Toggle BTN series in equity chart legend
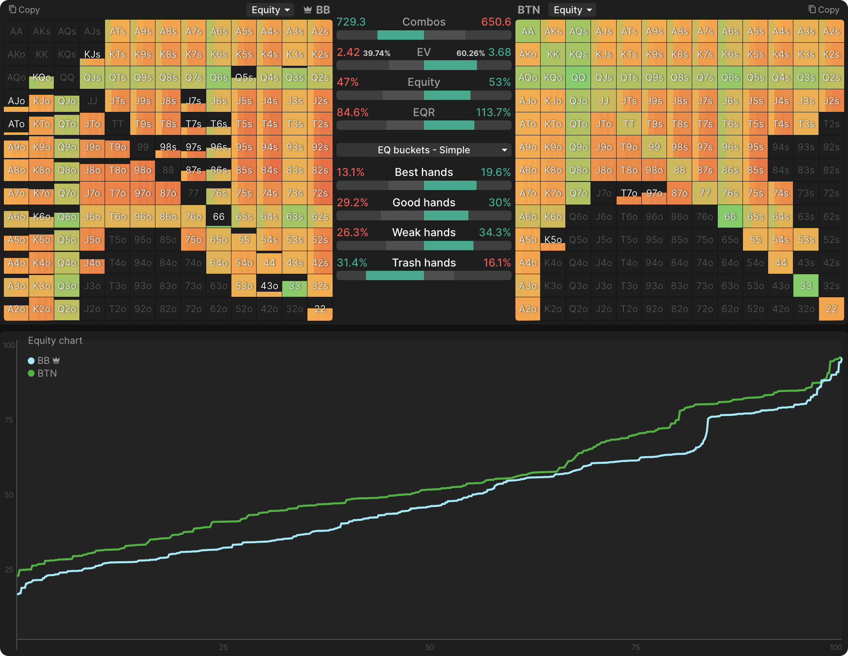The width and height of the screenshot is (848, 656). coord(47,373)
